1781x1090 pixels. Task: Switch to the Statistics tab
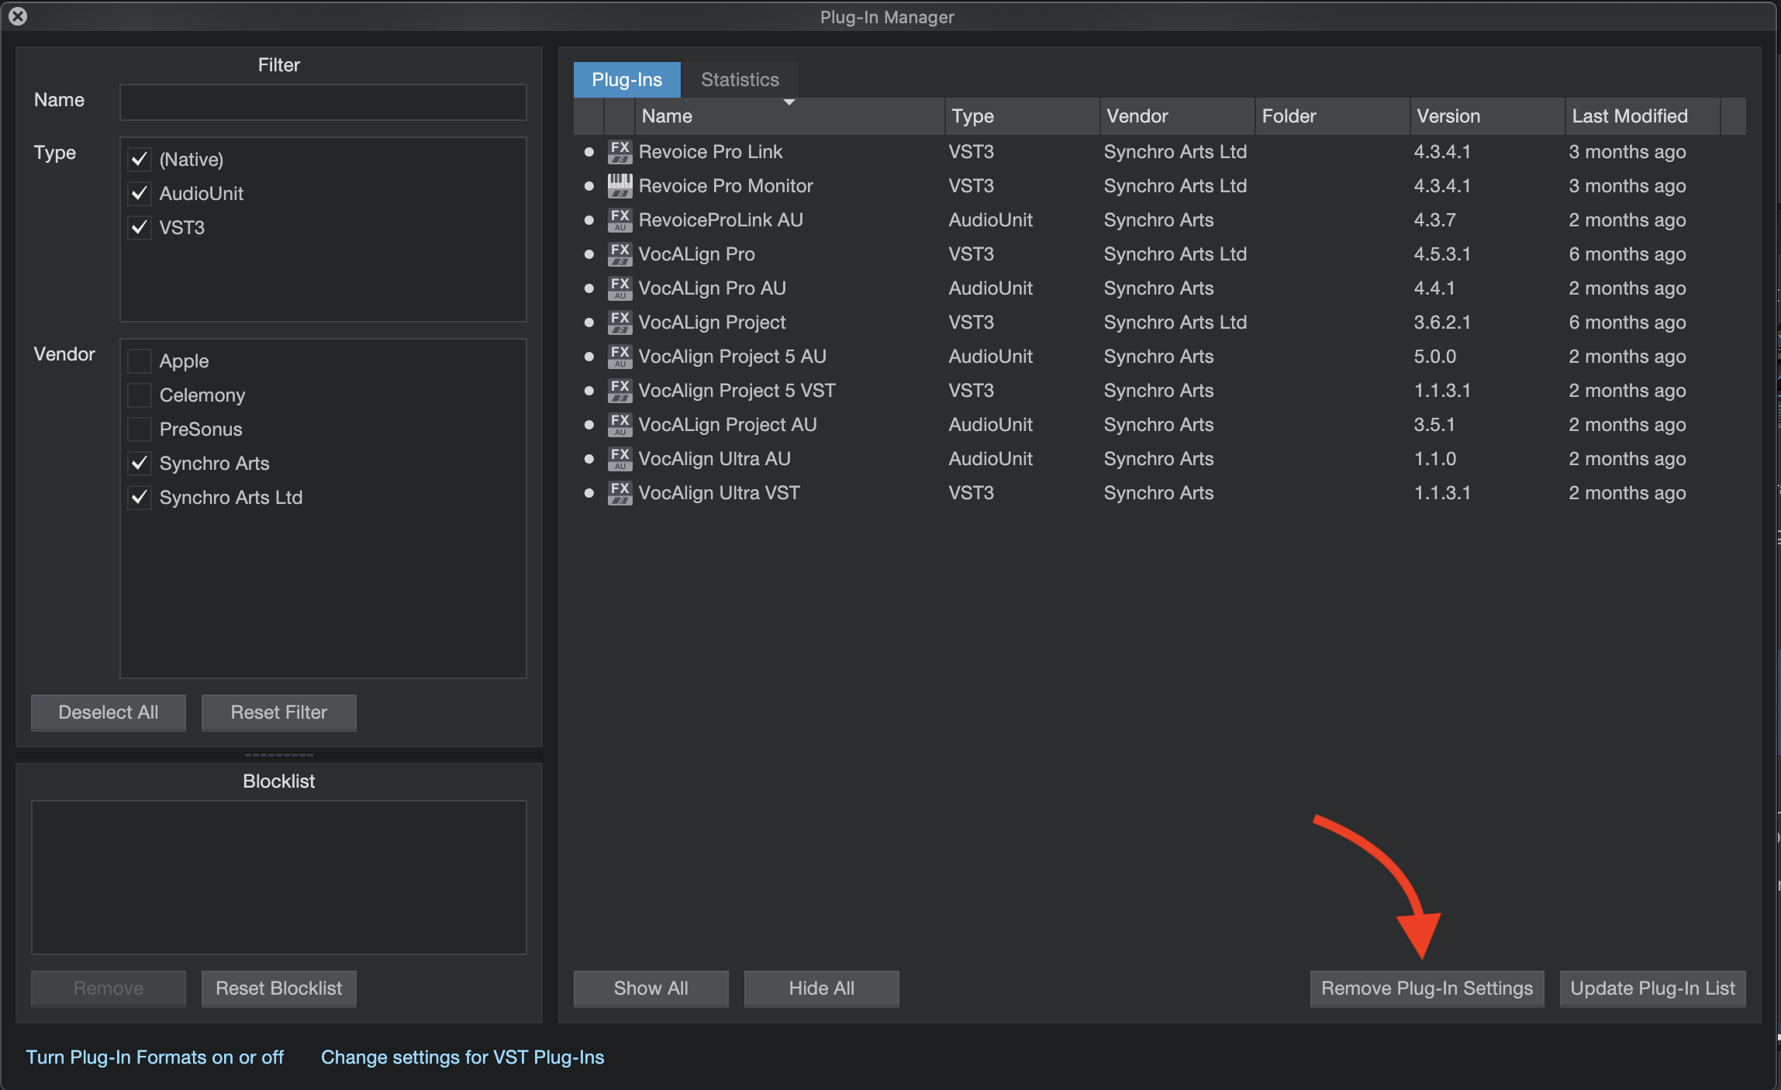click(x=740, y=80)
